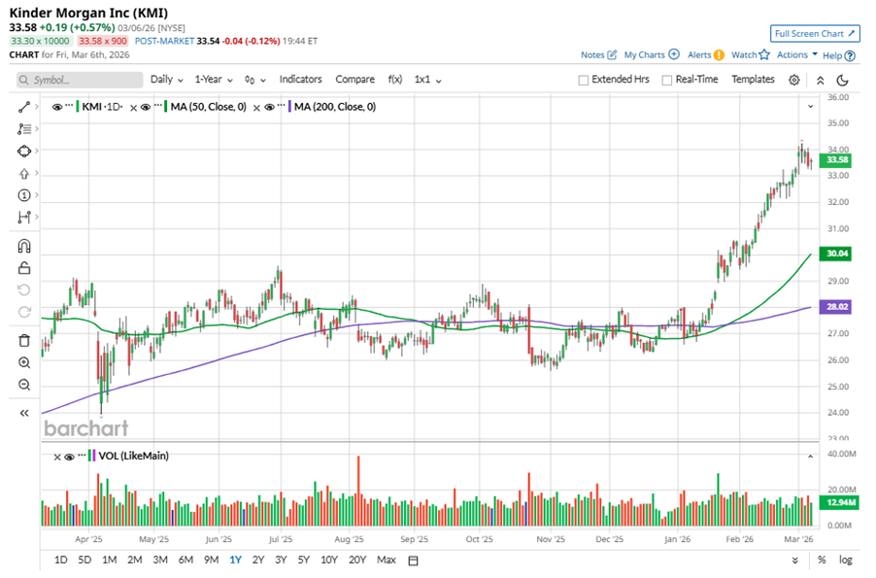876x578 pixels.
Task: Zoom out with the minus magnifier
Action: (x=24, y=385)
